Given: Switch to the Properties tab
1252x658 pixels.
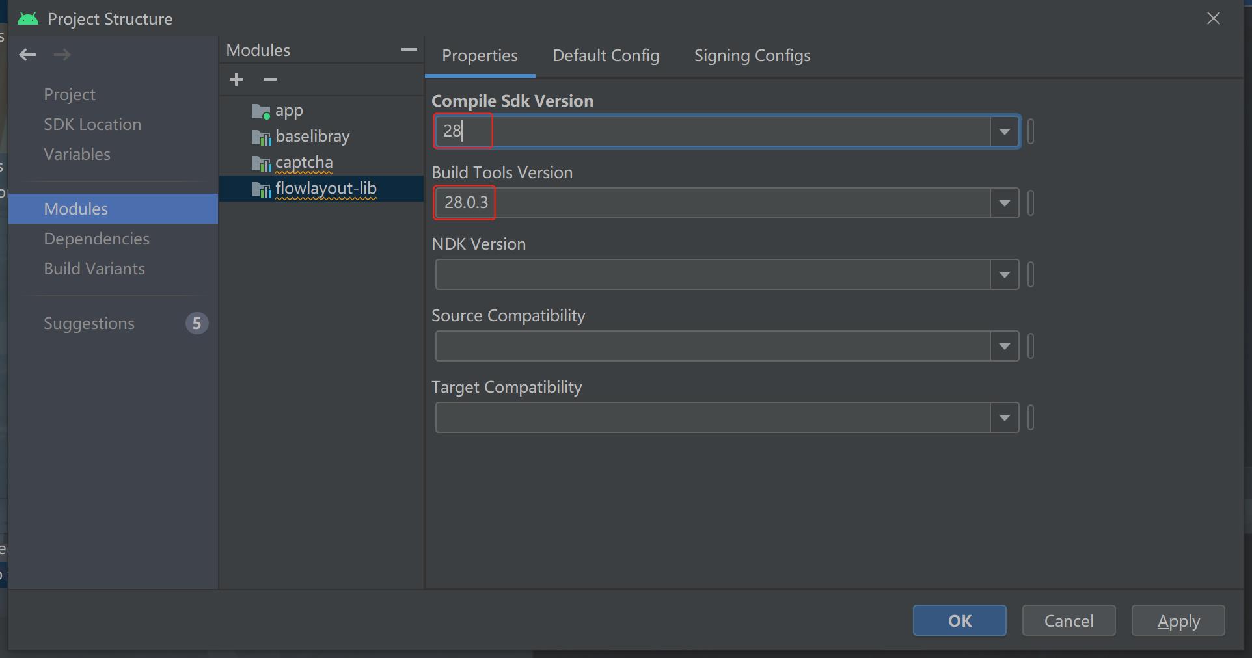Looking at the screenshot, I should (480, 56).
